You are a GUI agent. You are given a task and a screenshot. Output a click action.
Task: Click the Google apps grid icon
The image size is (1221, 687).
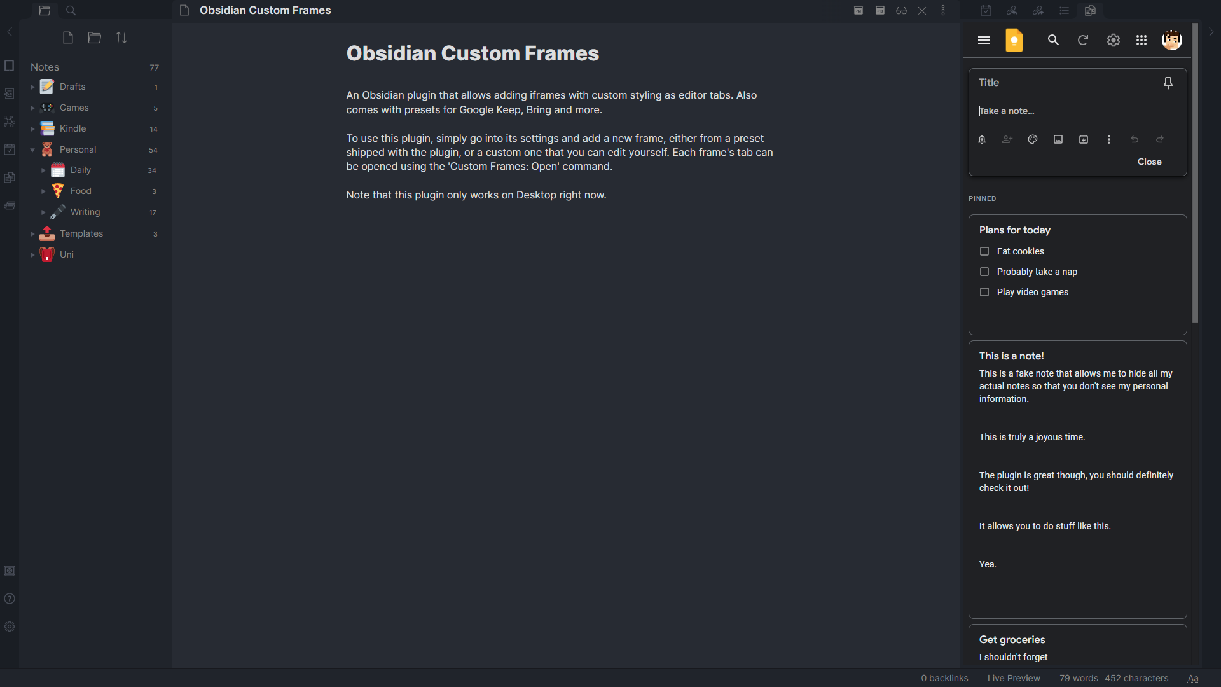click(1142, 40)
